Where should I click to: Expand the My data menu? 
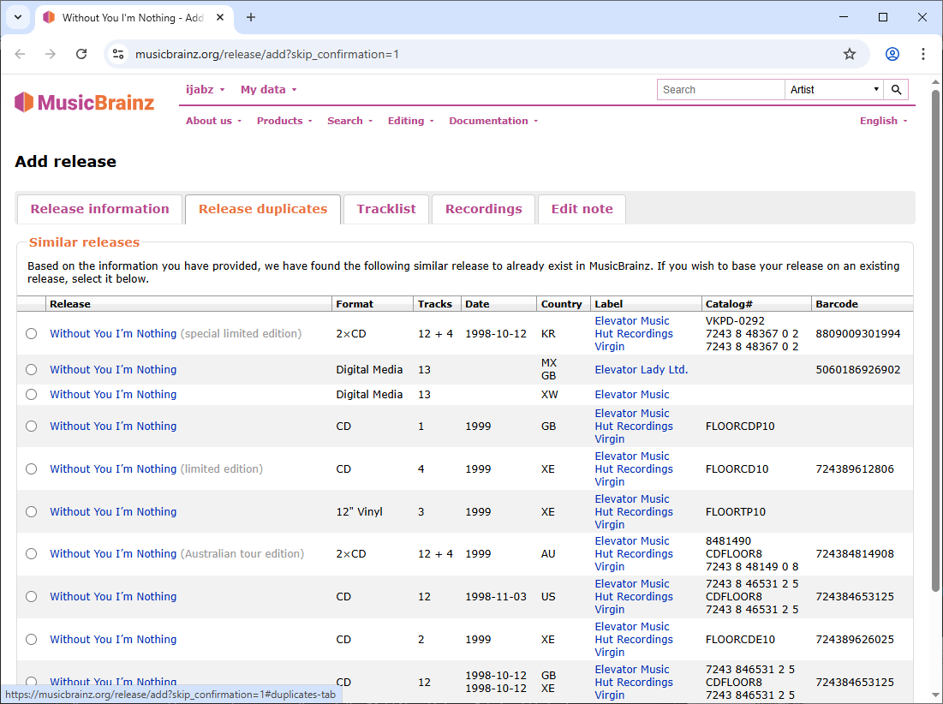click(269, 90)
